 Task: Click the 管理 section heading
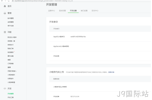10,13
